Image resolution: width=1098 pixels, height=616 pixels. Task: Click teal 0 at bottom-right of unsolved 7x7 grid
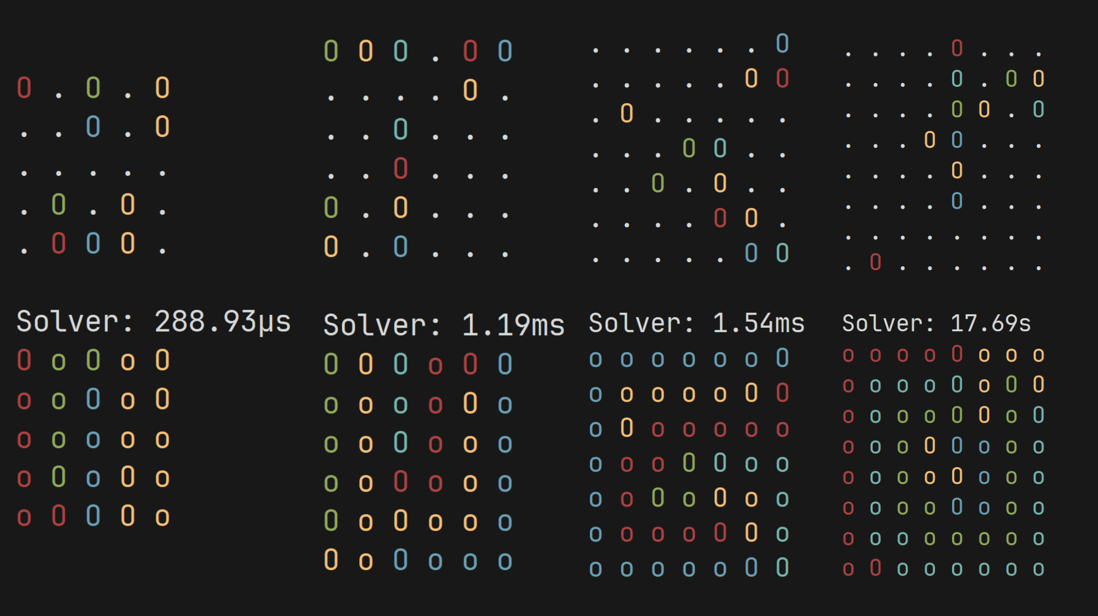782,253
